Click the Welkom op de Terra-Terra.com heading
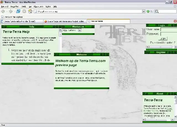 (x=80, y=63)
